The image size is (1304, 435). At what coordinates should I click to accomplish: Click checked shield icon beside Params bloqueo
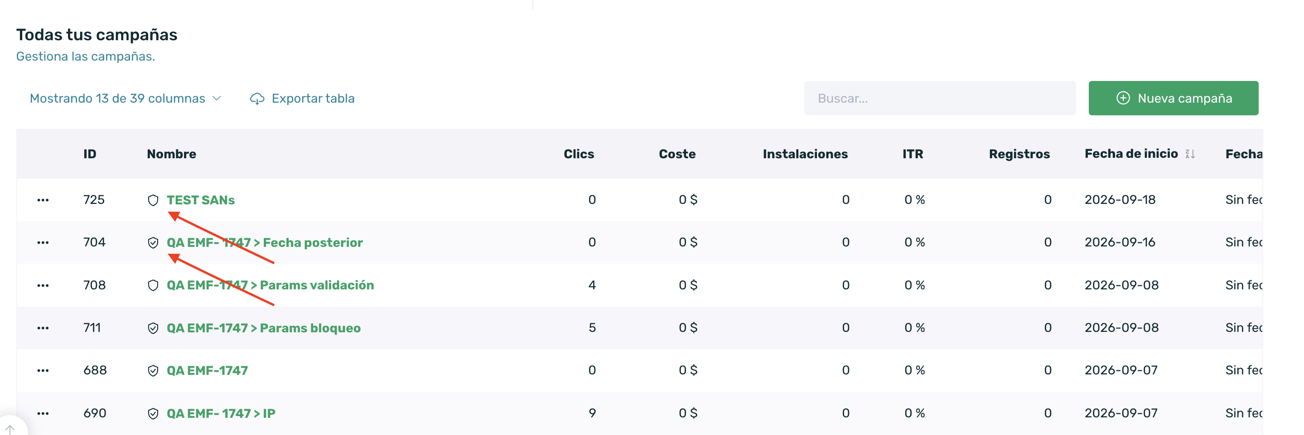pyautogui.click(x=153, y=328)
